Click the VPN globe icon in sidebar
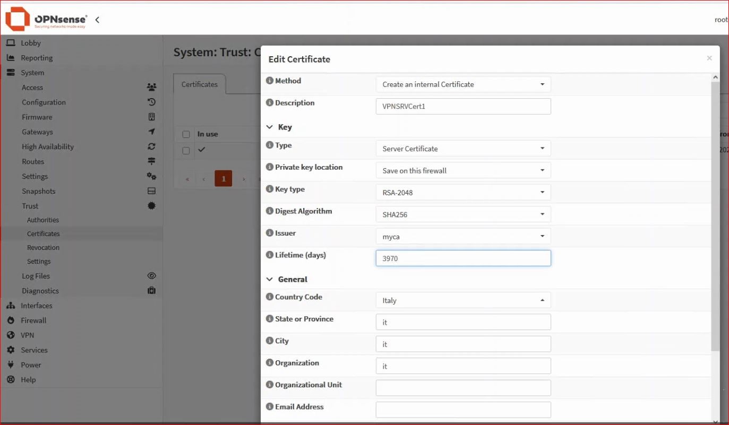 [11, 335]
